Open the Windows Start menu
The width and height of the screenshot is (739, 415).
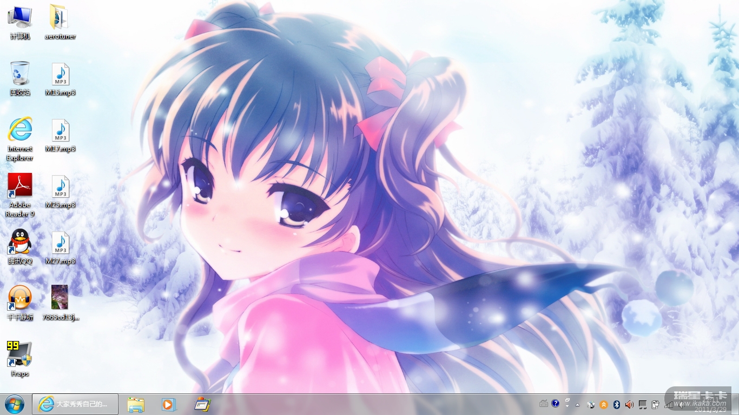click(15, 404)
